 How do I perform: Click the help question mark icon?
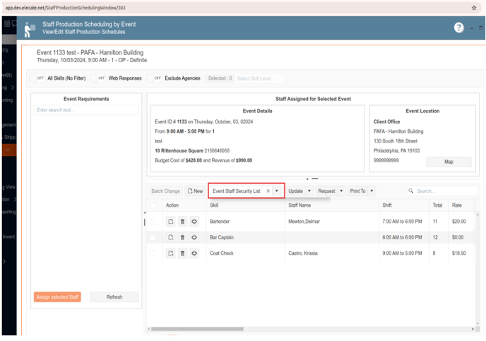[x=459, y=28]
